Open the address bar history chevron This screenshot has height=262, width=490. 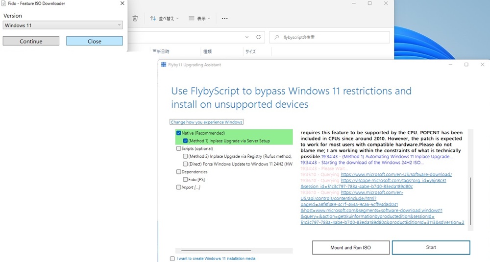pos(248,37)
